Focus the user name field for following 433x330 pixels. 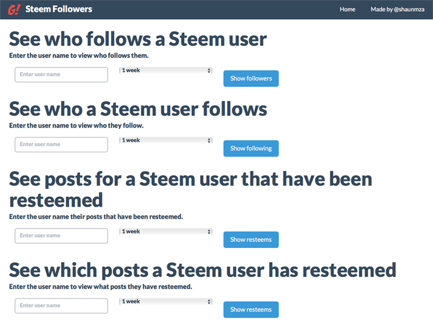(x=61, y=144)
